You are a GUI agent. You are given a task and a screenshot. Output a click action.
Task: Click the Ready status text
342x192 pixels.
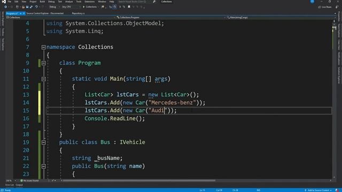click(7, 190)
